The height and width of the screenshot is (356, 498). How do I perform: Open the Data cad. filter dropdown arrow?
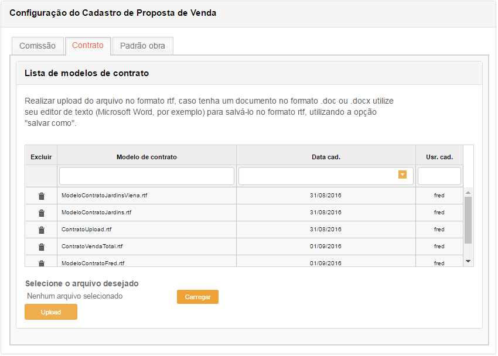click(x=402, y=175)
